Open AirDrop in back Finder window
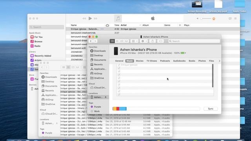The width and height of the screenshot is (251, 141). click(47, 99)
